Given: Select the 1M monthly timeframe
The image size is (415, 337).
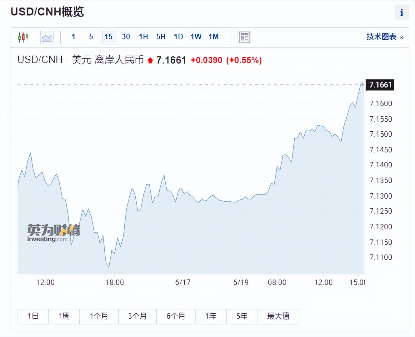Looking at the screenshot, I should pos(213,37).
